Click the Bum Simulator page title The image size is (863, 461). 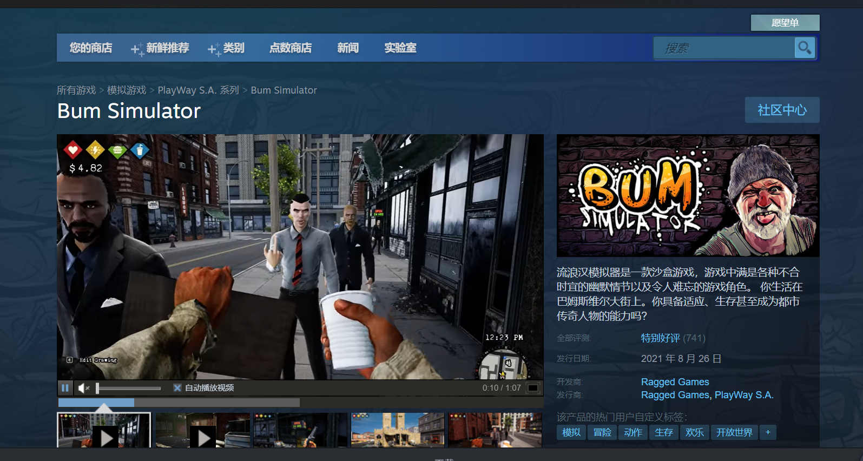[129, 111]
